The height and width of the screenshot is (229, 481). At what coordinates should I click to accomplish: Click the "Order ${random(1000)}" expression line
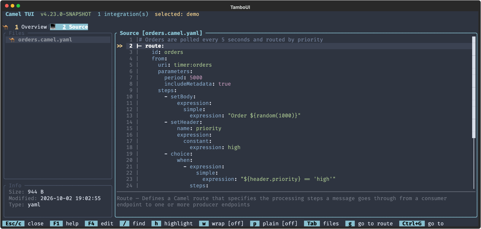(245, 116)
